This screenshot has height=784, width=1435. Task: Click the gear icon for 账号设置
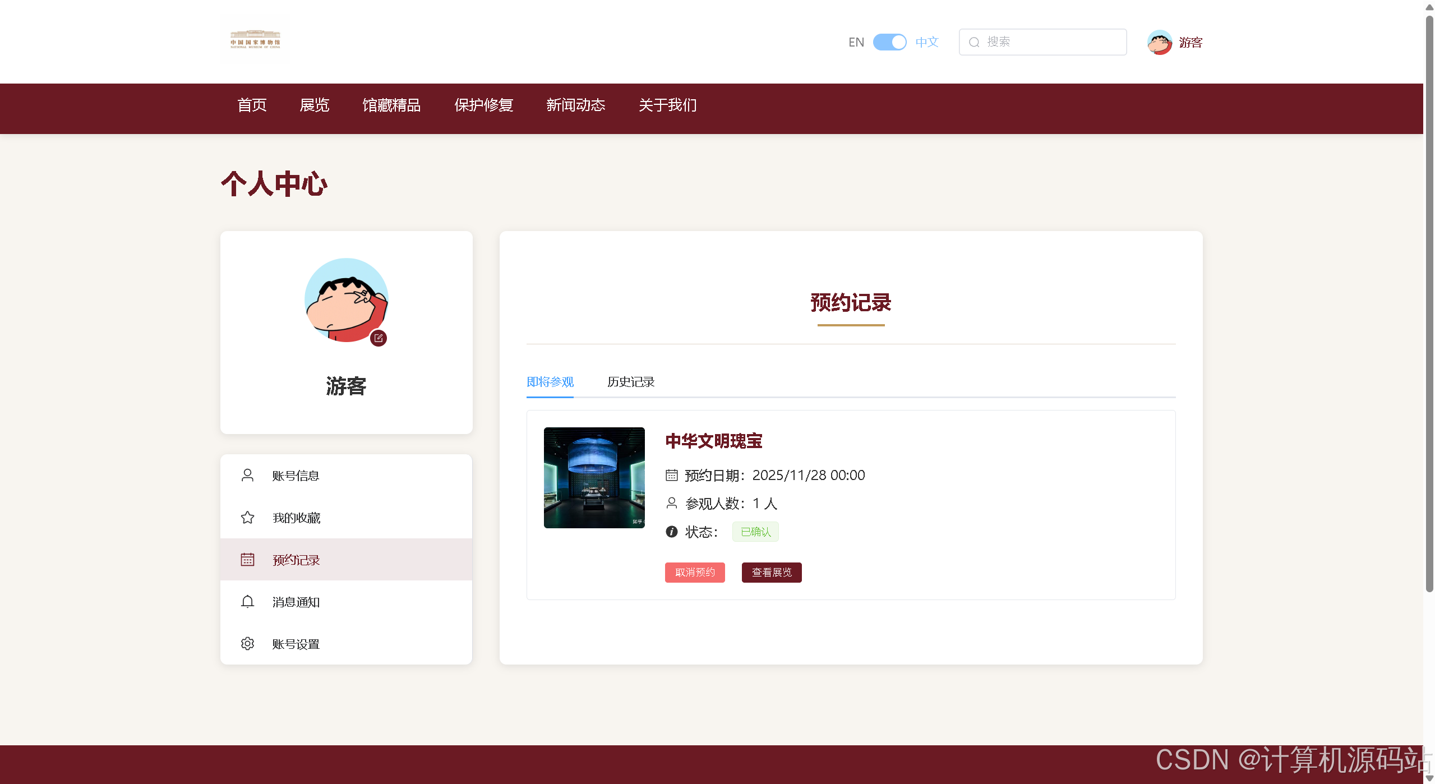247,643
